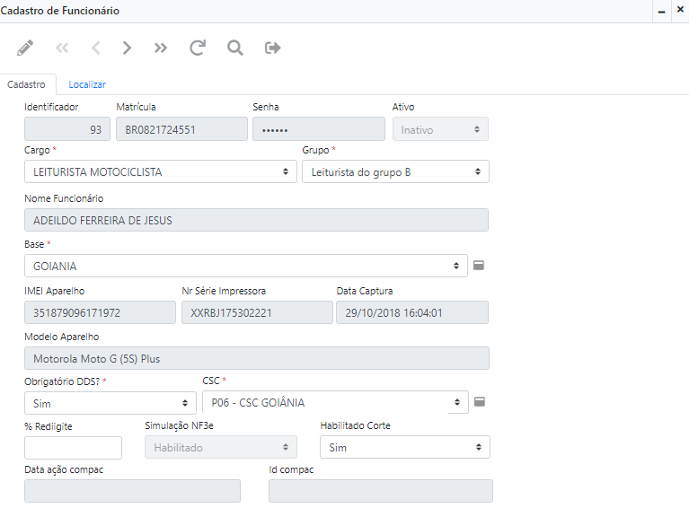Screen dimensions: 689x508
Task: Click the card icon beside CSC field
Action: click(480, 402)
